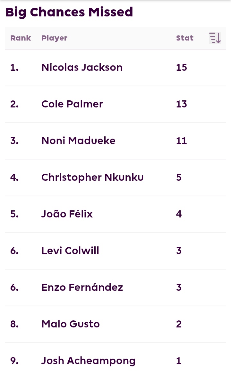Click the Rank column header
The image size is (231, 376).
(21, 38)
